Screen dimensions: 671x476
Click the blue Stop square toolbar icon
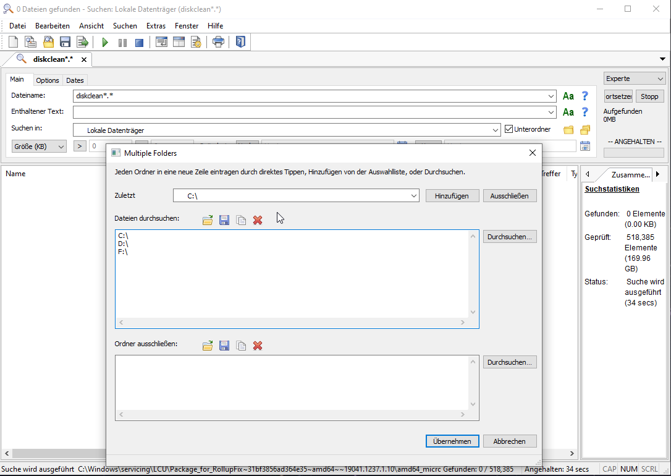coord(139,43)
